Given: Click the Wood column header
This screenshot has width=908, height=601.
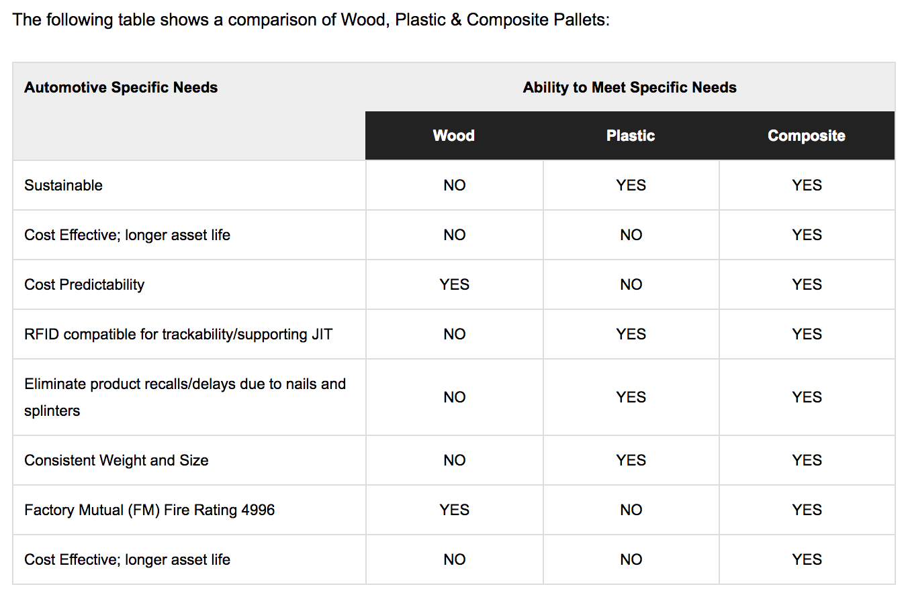Looking at the screenshot, I should tap(454, 135).
